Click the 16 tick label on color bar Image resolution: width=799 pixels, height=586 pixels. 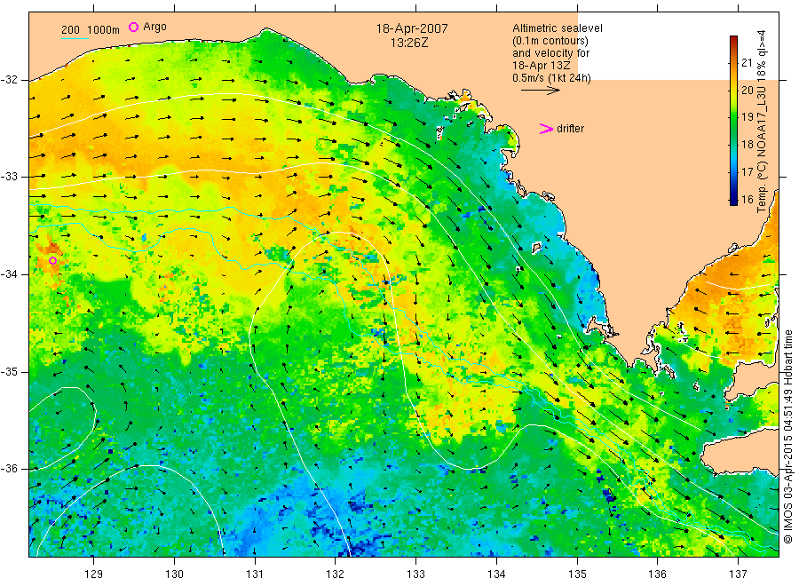747,200
